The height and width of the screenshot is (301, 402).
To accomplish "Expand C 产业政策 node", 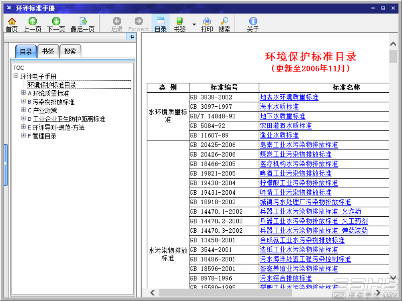I will coord(23,110).
